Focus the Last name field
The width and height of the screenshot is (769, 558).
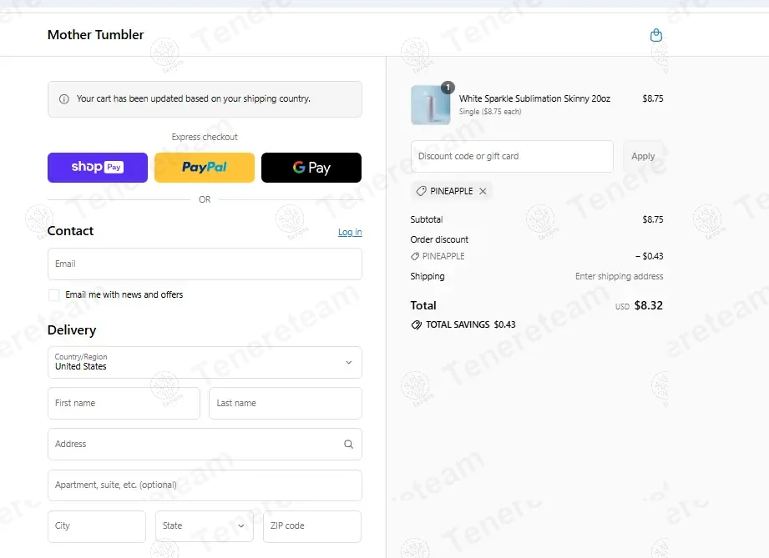pyautogui.click(x=286, y=403)
